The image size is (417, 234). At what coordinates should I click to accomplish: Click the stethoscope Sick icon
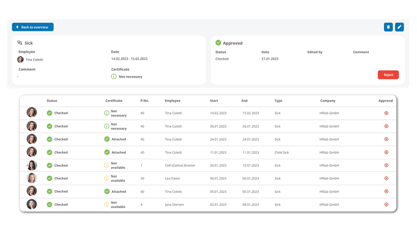[20, 43]
